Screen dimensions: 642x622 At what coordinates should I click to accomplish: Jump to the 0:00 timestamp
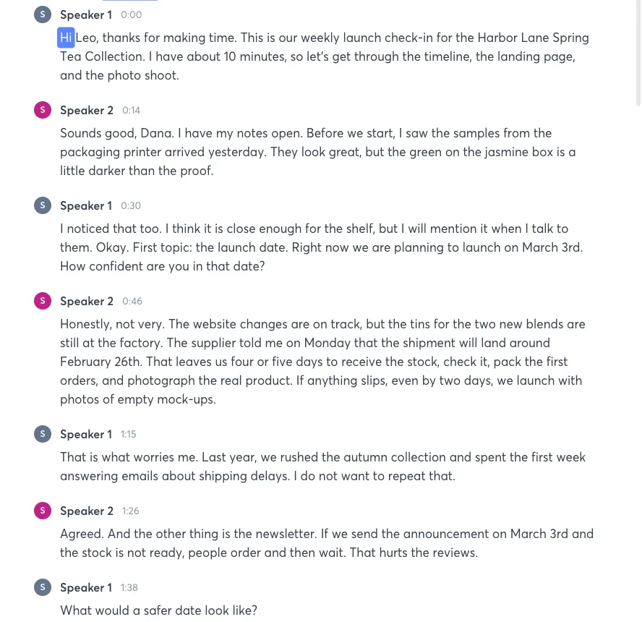132,14
